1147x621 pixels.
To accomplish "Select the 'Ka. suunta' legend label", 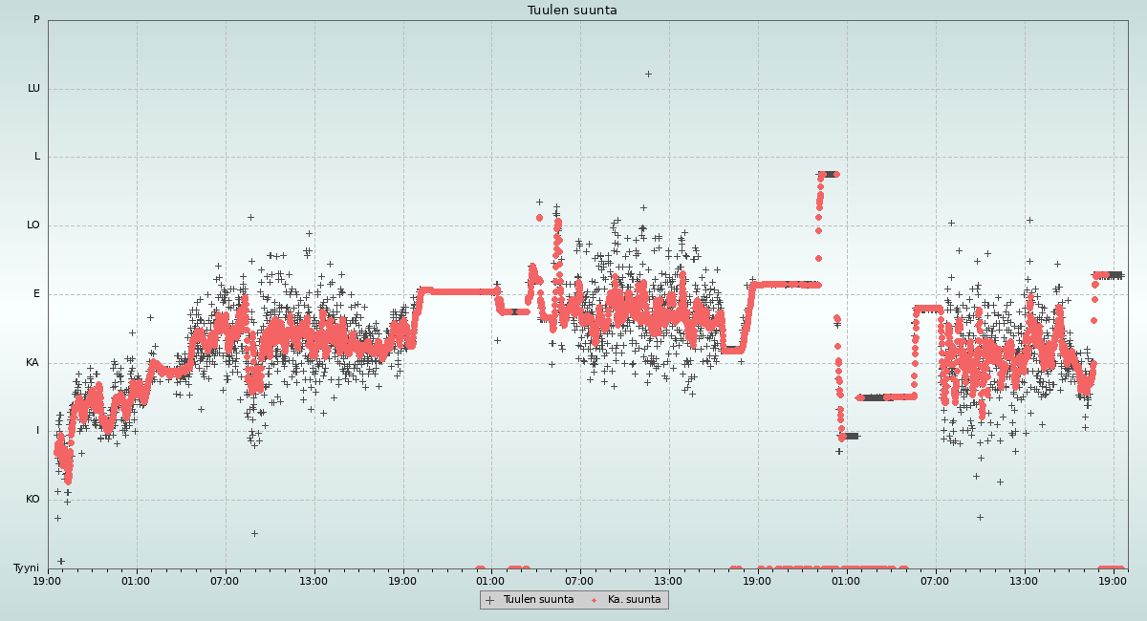I will pyautogui.click(x=634, y=600).
